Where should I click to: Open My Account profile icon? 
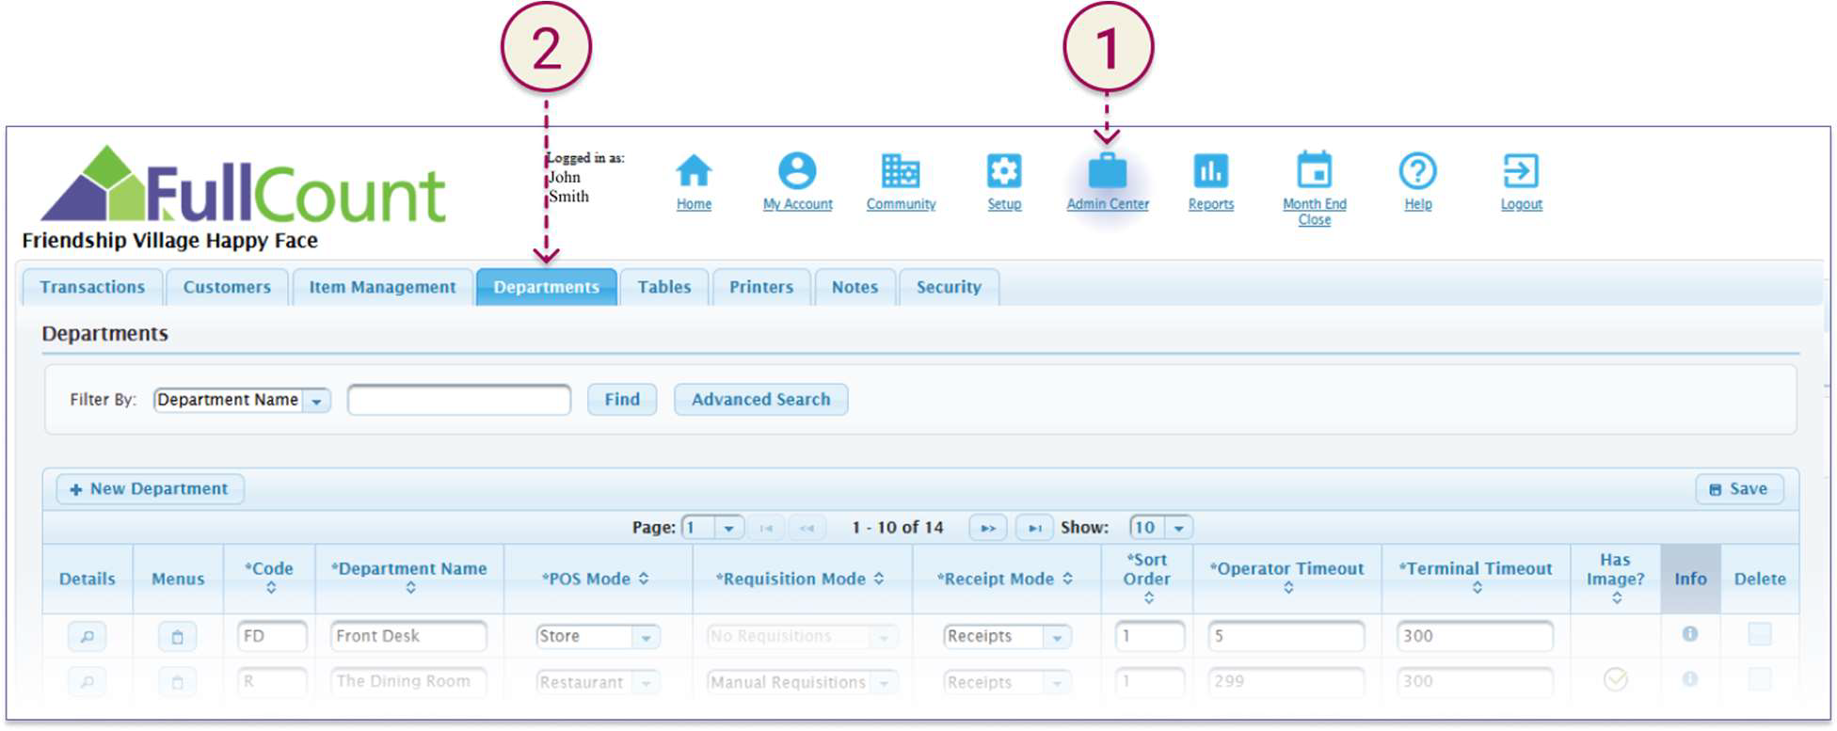(x=797, y=172)
